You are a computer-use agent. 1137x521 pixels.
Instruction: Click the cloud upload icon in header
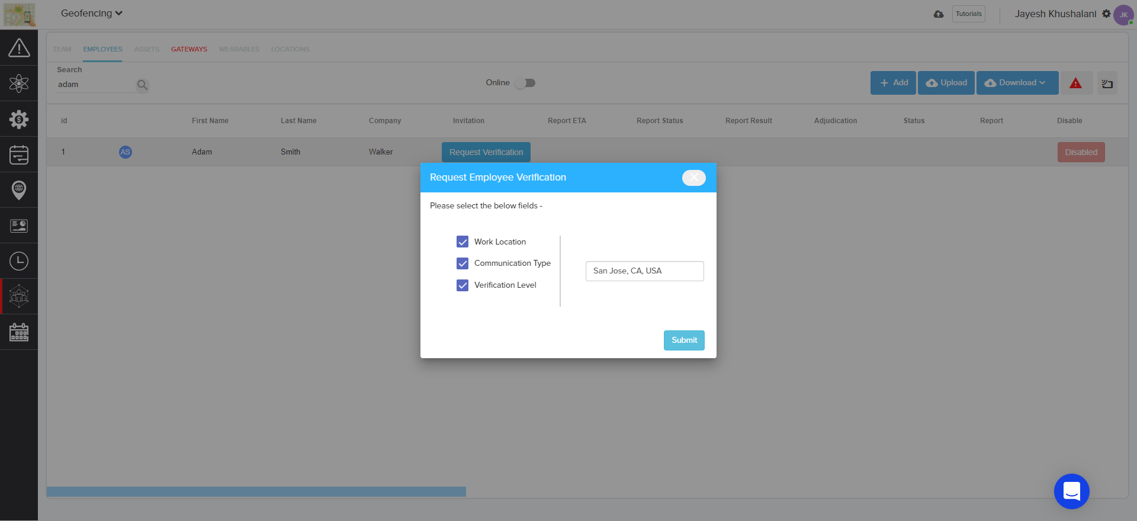939,14
